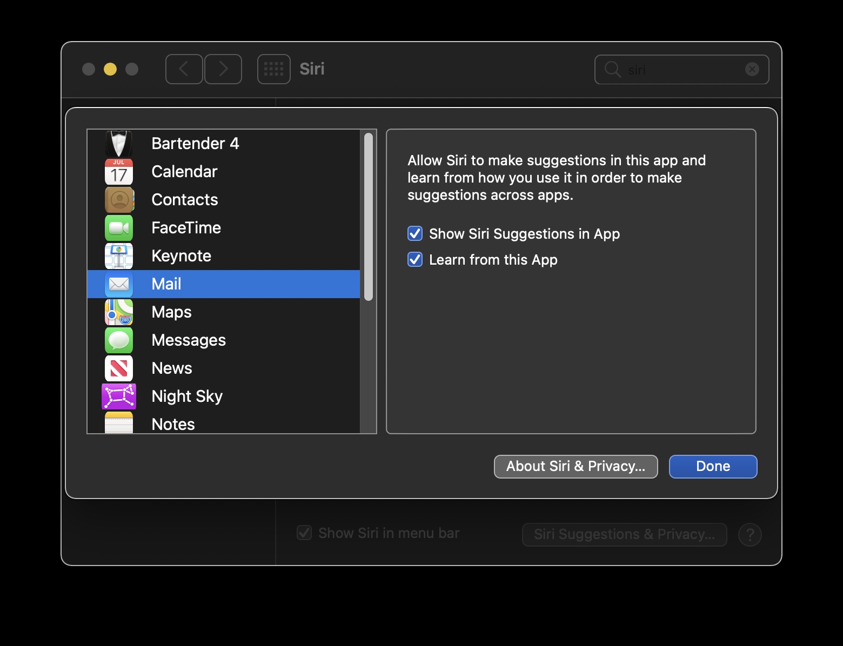Click the Mail envelope icon
The height and width of the screenshot is (646, 843).
[x=119, y=284]
